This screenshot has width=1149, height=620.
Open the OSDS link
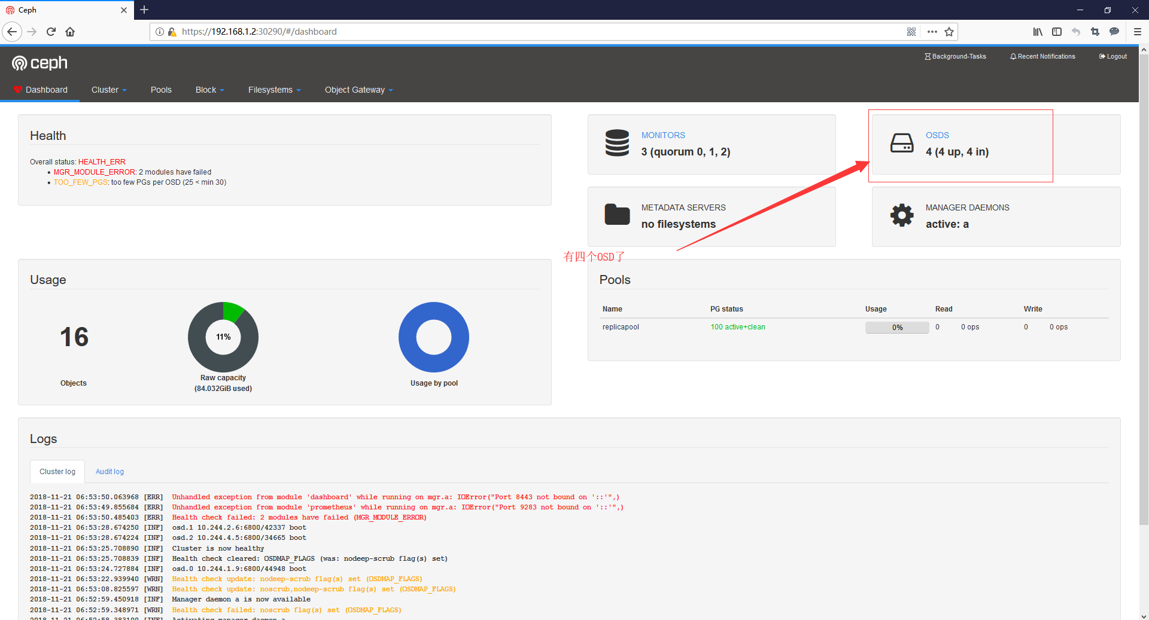(937, 135)
